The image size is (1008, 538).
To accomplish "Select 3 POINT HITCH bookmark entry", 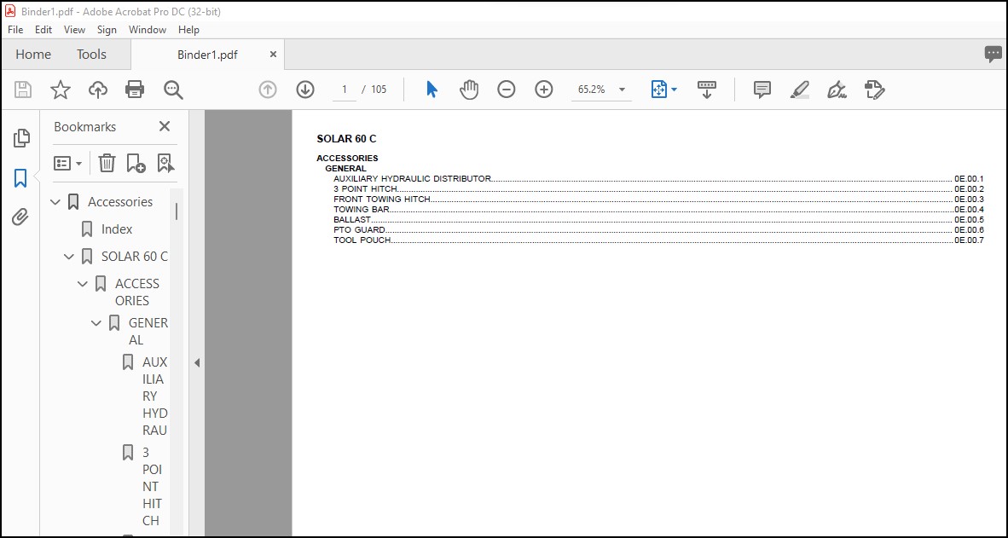I will 153,486.
